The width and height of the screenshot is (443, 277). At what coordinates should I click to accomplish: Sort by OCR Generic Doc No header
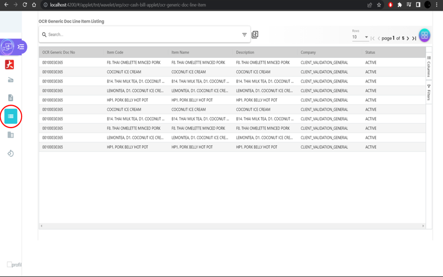pos(58,52)
